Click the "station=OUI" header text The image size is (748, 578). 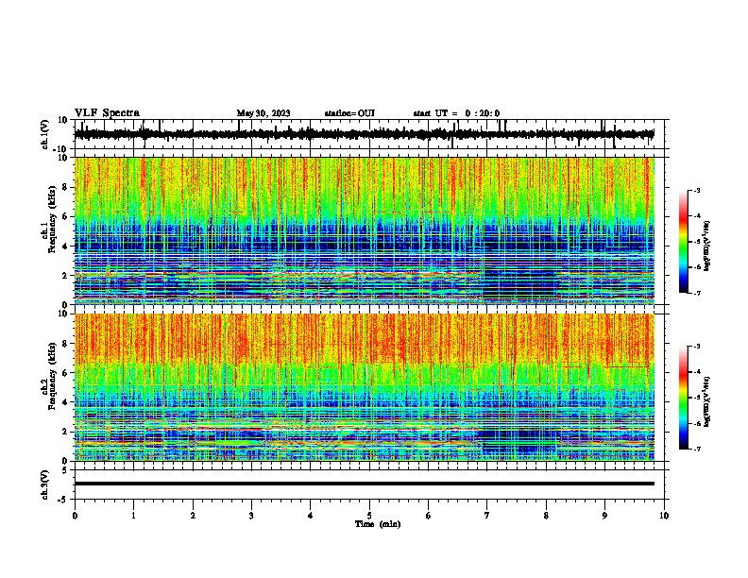point(349,113)
